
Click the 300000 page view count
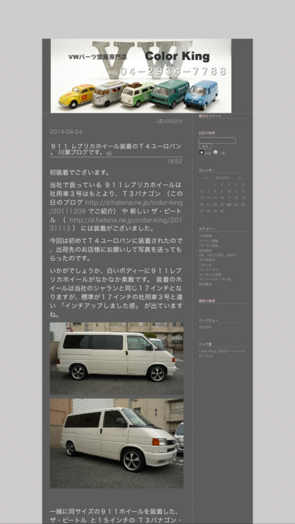click(205, 327)
